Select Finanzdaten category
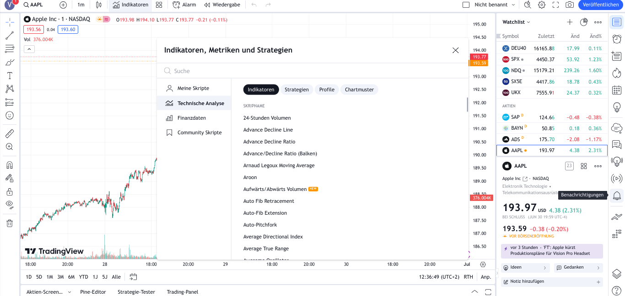625x296 pixels. click(194, 118)
